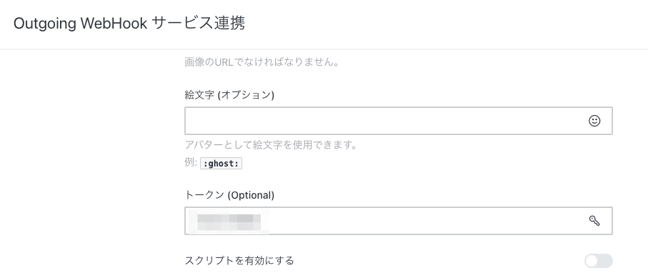
Task: Click the key icon in token field
Action: tap(594, 221)
